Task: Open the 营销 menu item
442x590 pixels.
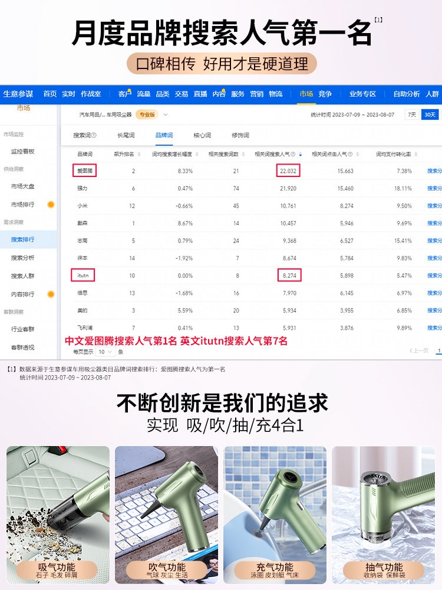Action: (x=257, y=94)
